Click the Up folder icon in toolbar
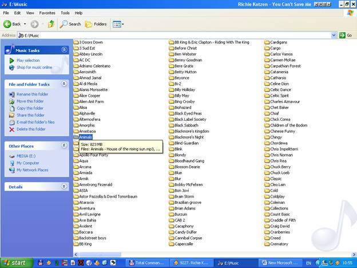Image resolution: width=357 pixels, height=268 pixels. point(51,24)
